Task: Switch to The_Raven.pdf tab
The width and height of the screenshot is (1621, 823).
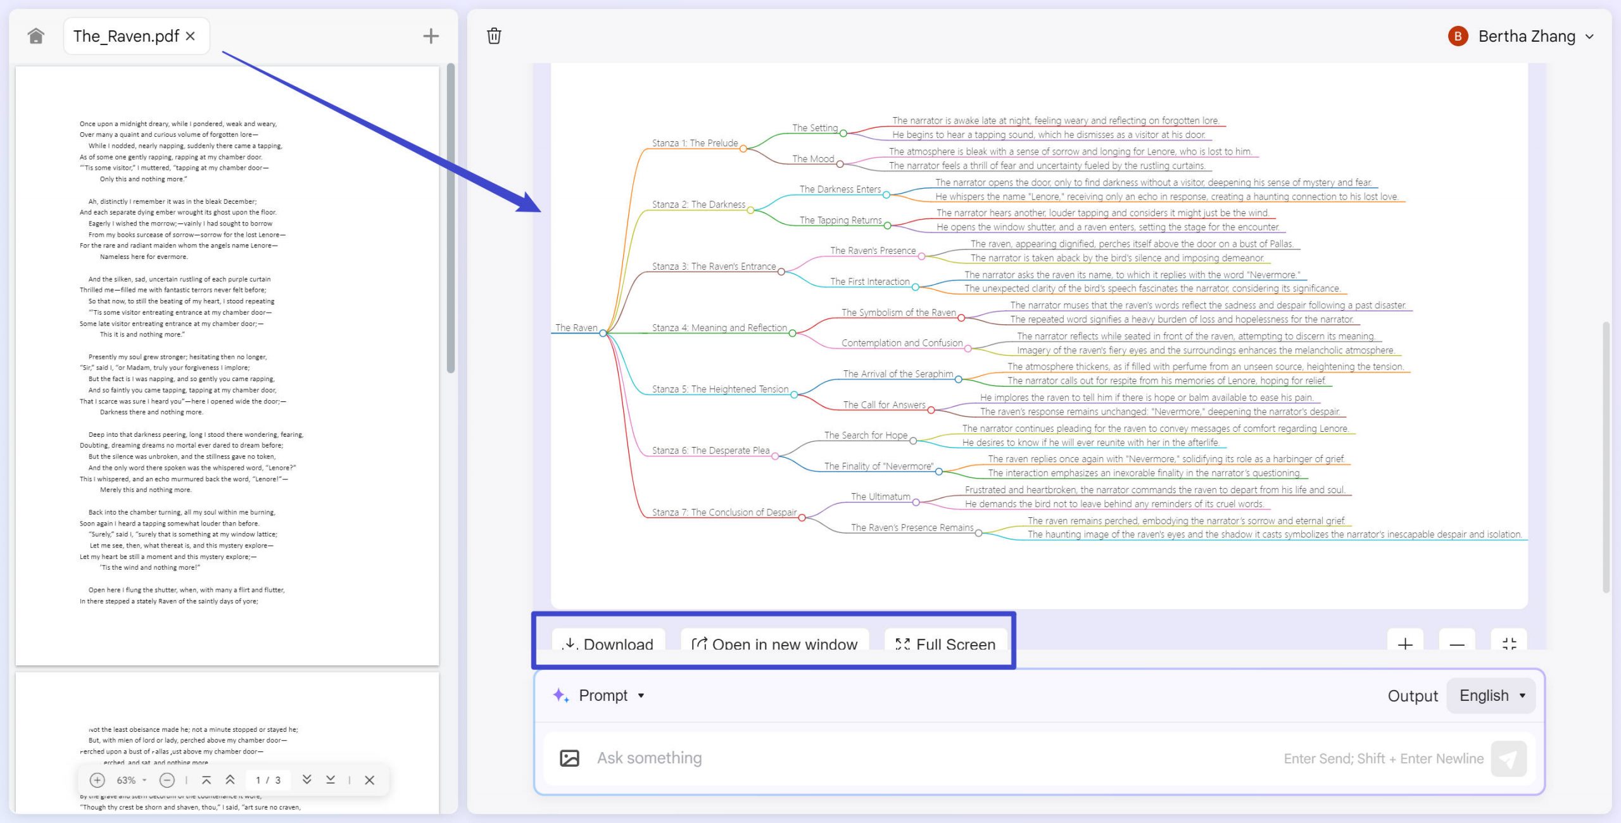Action: pos(126,36)
